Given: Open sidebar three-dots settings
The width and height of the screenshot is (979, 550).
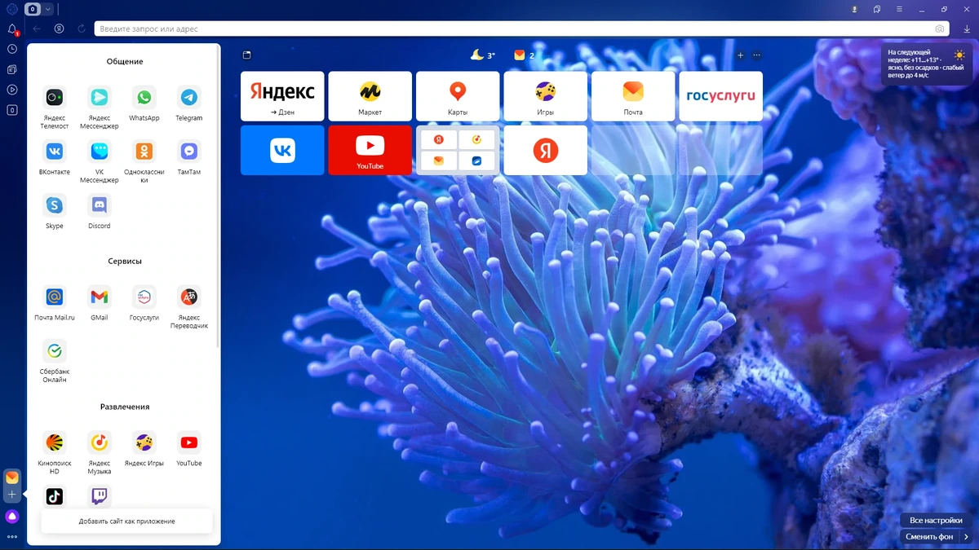Looking at the screenshot, I should (12, 536).
